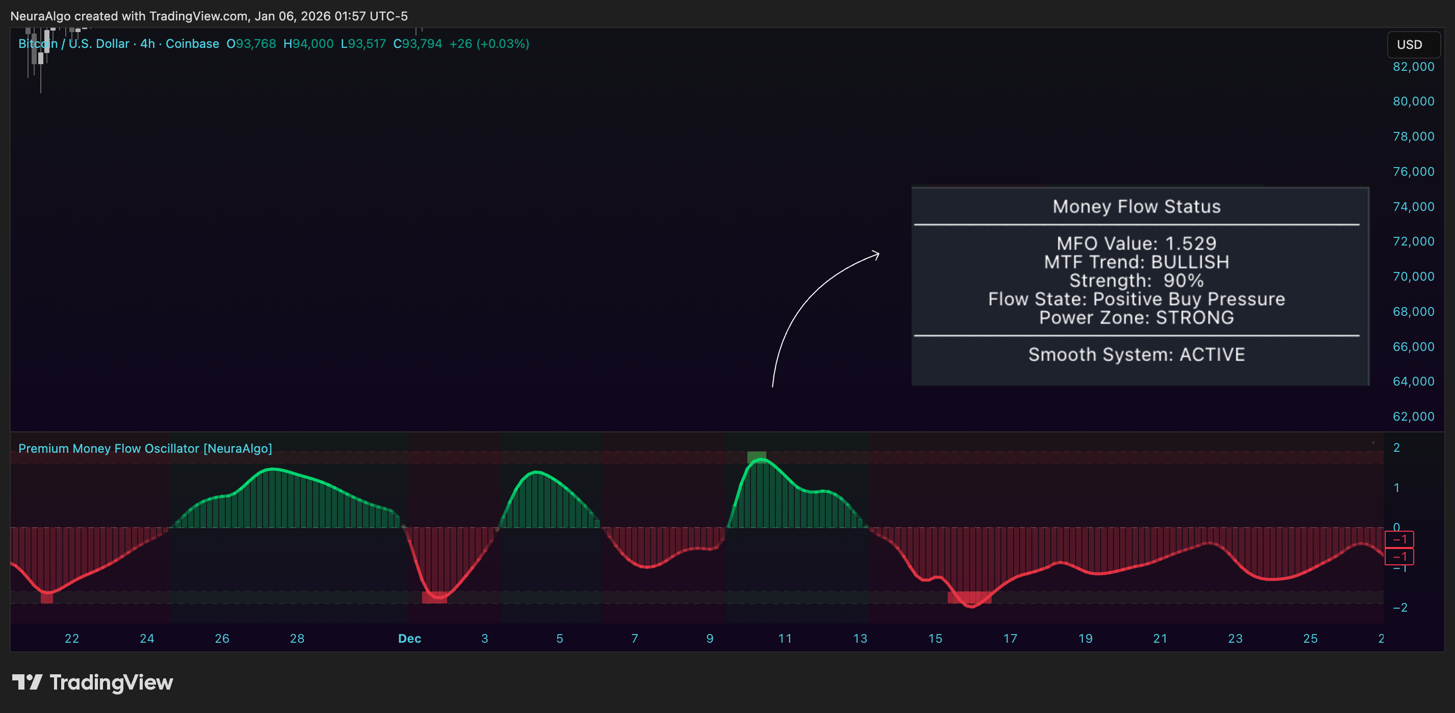Click red oversold signal box near Dec 2
The width and height of the screenshot is (1455, 713).
tap(434, 597)
